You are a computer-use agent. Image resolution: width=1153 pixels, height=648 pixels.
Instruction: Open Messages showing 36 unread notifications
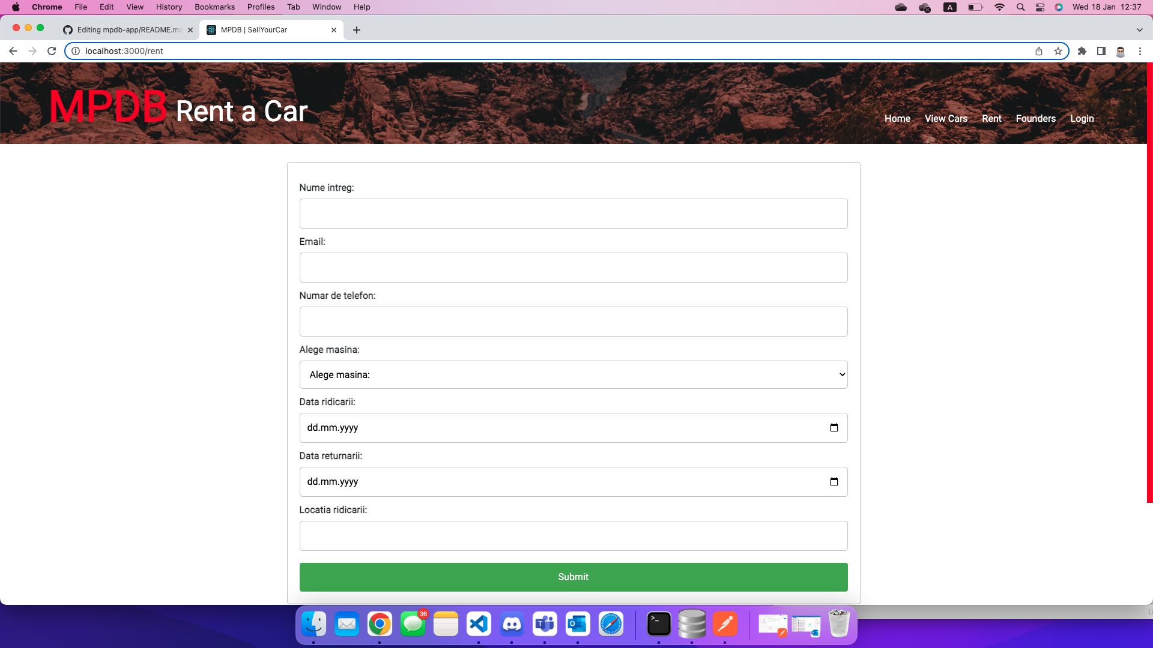coord(413,624)
